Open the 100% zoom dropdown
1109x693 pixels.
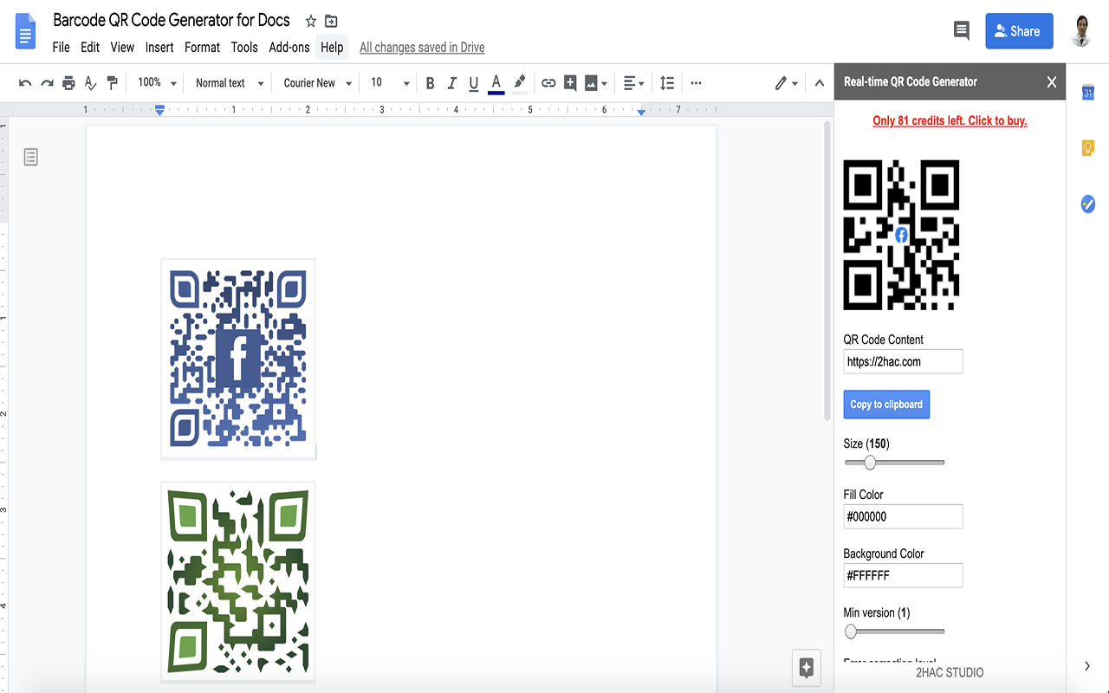157,83
